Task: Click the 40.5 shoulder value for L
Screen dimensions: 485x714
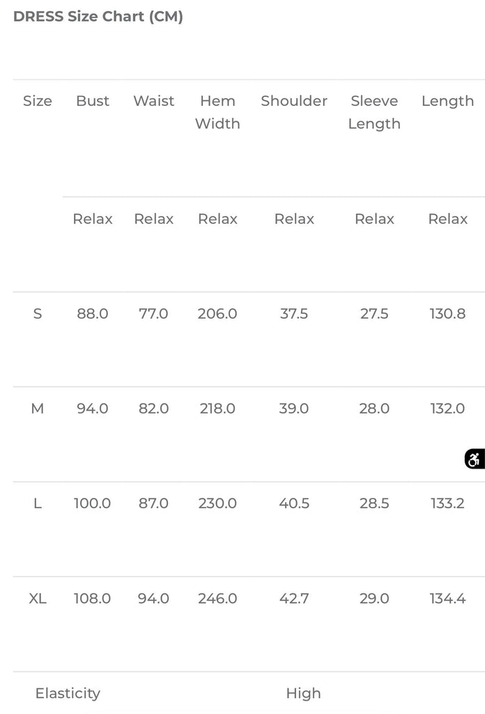Action: point(294,503)
